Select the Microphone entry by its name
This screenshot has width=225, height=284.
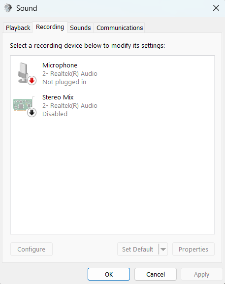60,65
